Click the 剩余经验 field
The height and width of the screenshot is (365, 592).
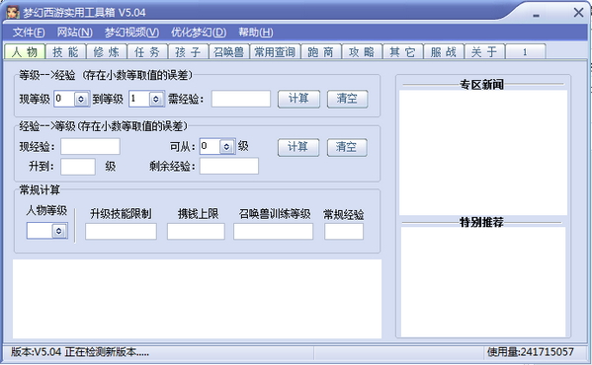[229, 166]
